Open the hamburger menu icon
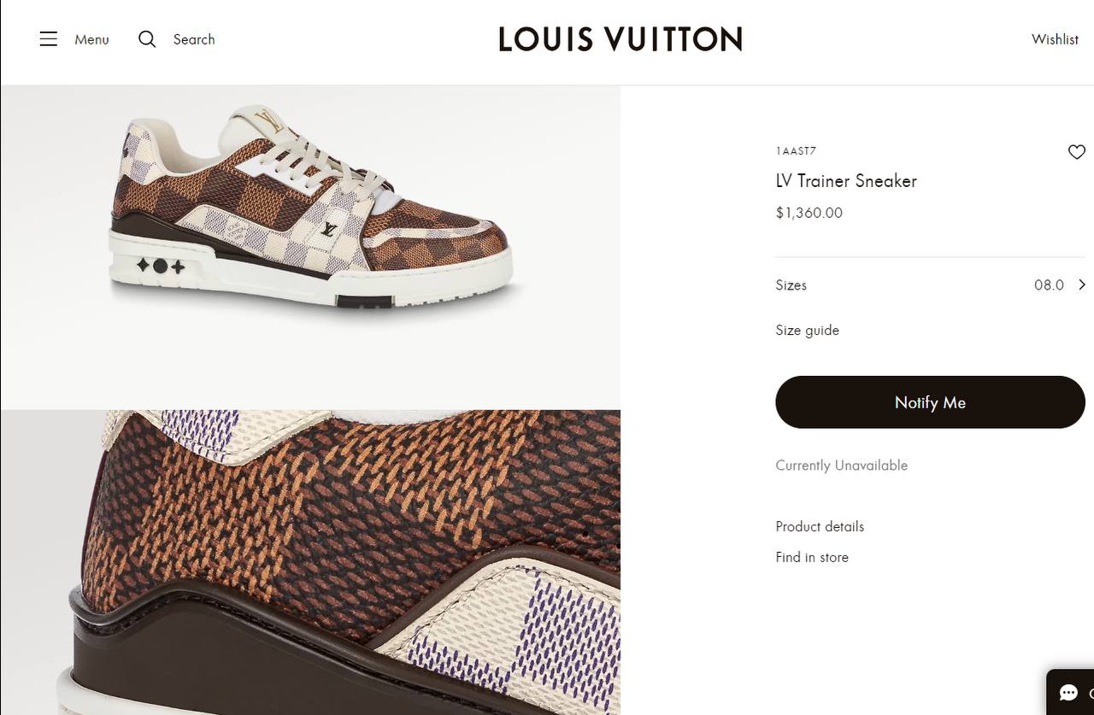 49,39
